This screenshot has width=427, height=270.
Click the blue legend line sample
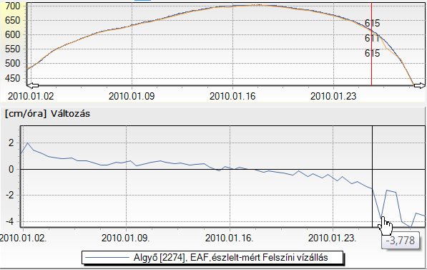click(107, 257)
